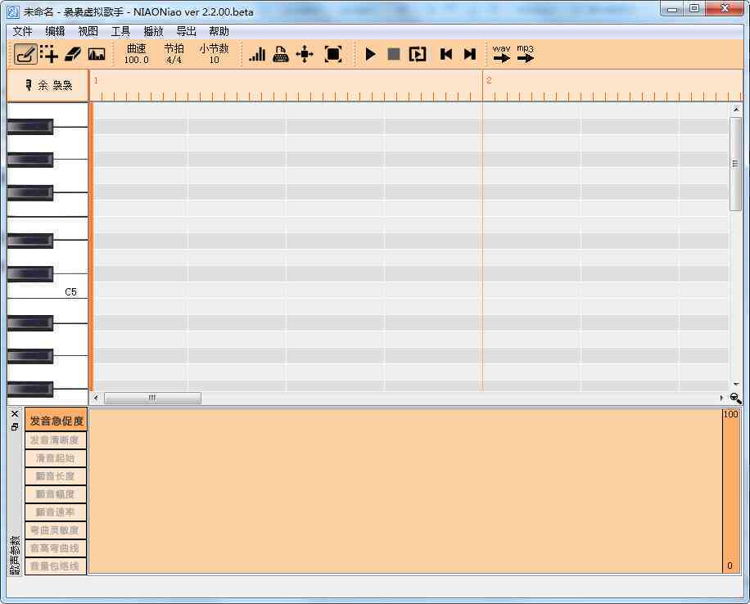Select the 颤音速率 parameter tab

(x=56, y=512)
